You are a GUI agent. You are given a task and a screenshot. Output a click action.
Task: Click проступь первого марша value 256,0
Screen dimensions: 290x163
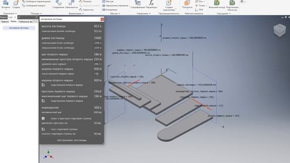pos(97,91)
